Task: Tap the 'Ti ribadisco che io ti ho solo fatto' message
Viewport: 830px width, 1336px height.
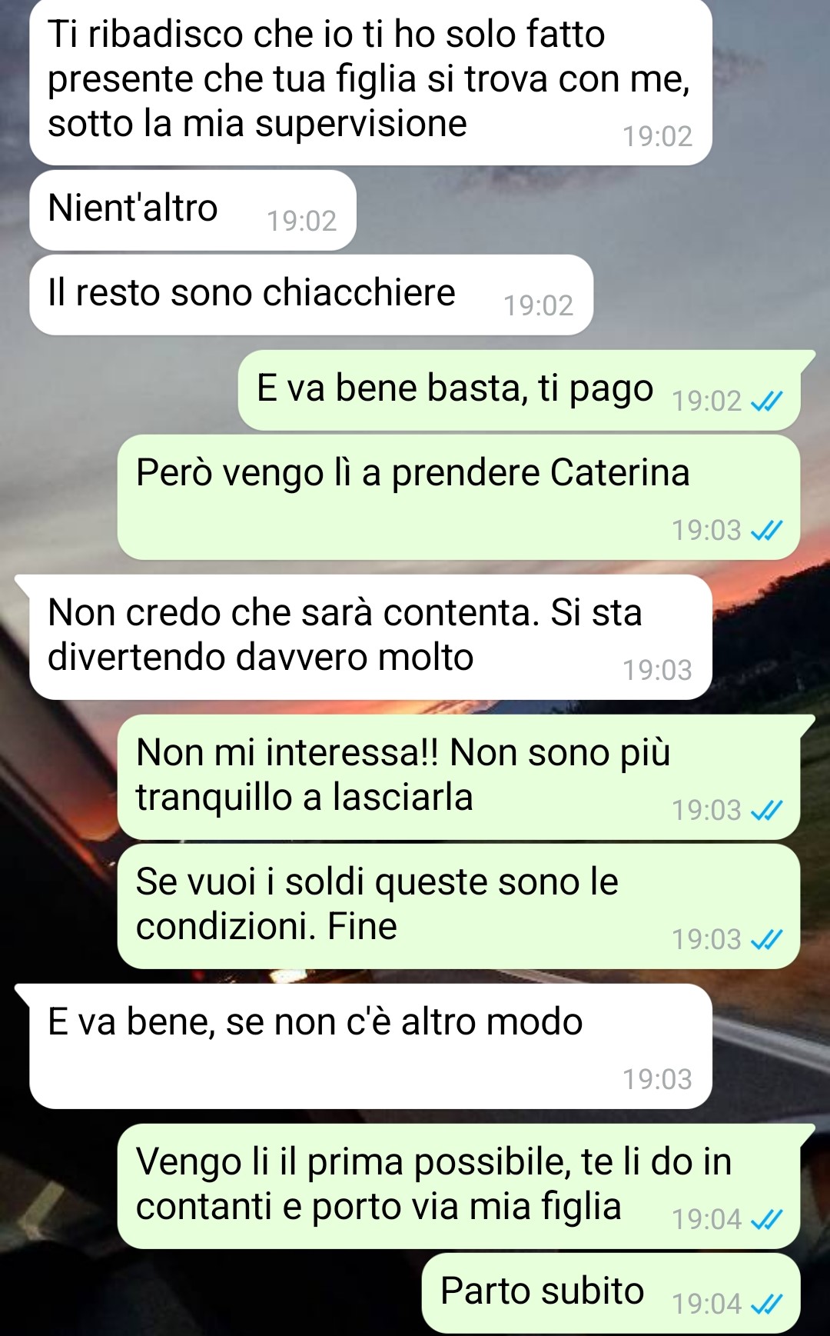Action: [x=370, y=81]
